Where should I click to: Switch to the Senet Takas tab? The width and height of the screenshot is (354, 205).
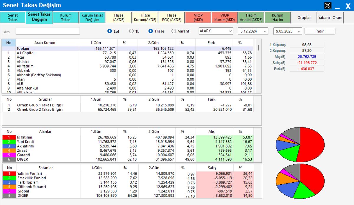point(13,17)
